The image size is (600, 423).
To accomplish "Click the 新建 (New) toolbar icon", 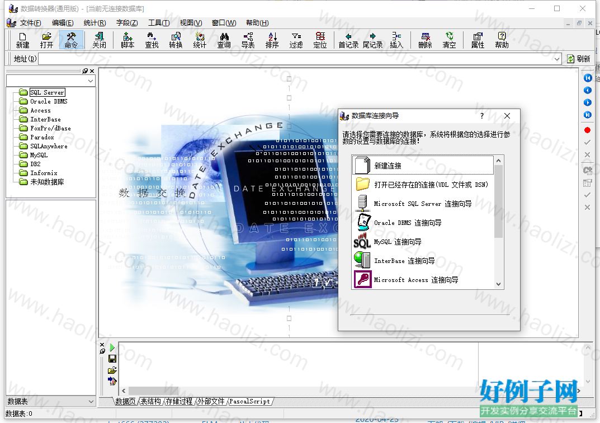I will (22, 40).
